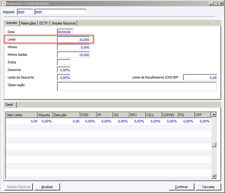Click the IRPJ column header
The height and width of the screenshot is (193, 225).
pos(137,115)
